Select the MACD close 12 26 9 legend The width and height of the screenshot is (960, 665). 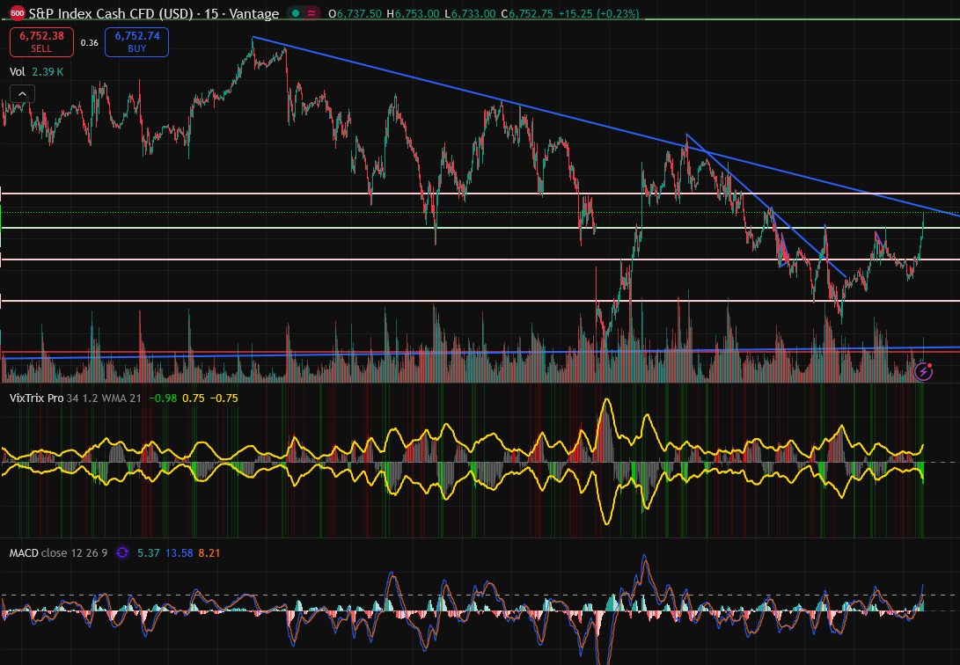[x=58, y=553]
